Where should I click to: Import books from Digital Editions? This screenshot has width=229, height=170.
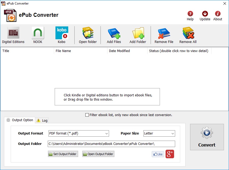[x=13, y=35]
